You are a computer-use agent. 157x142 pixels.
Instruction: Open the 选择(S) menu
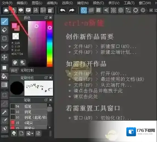67,3
